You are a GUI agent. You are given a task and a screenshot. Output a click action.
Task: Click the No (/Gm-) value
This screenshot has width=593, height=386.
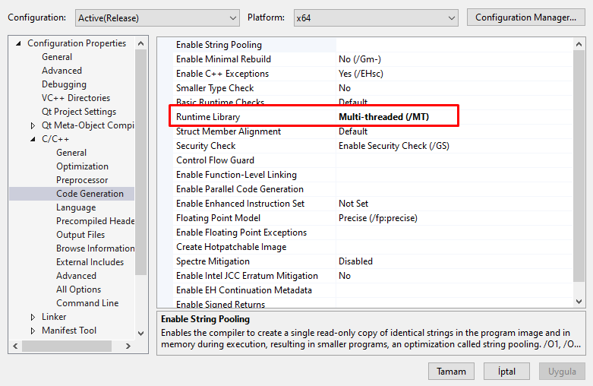click(x=360, y=59)
